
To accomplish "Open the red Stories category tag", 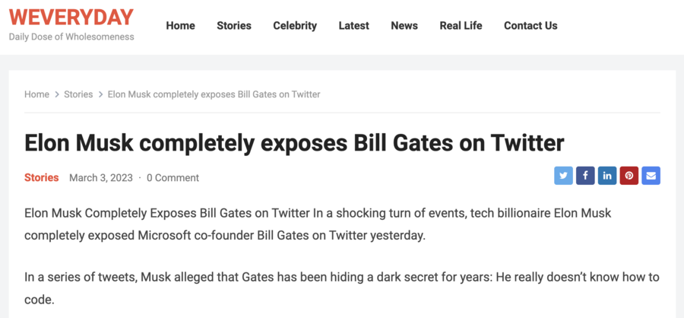I will [x=42, y=177].
